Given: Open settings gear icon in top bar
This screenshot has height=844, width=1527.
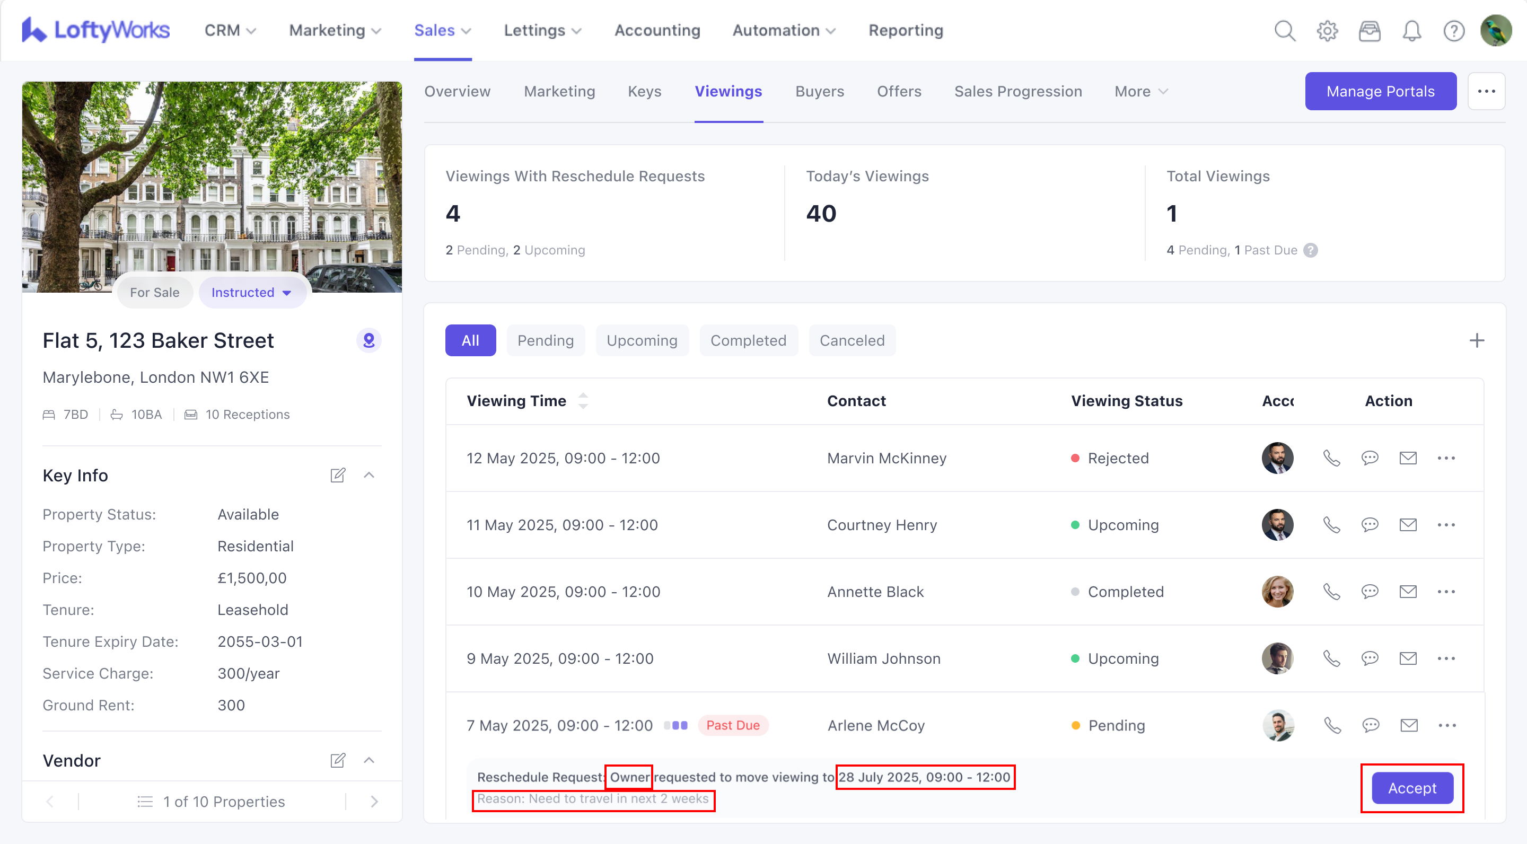Looking at the screenshot, I should click(1327, 31).
